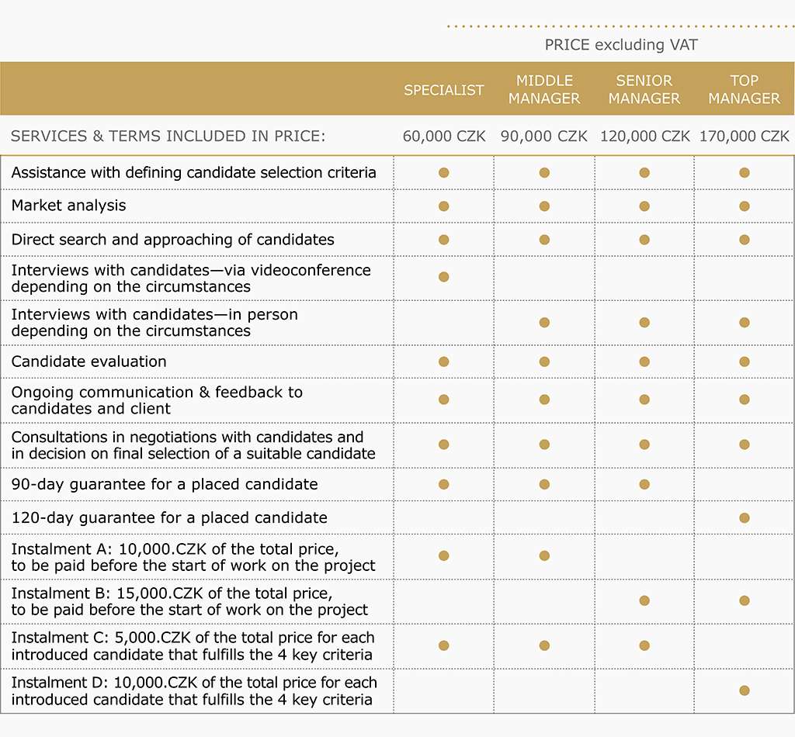This screenshot has height=737, width=795.
Task: Click the 60,000 CZK price
Action: [x=444, y=137]
